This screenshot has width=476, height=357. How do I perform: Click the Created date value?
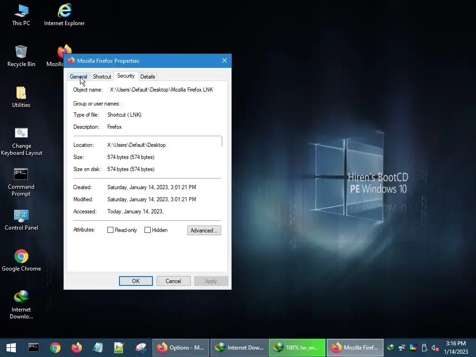coord(152,187)
